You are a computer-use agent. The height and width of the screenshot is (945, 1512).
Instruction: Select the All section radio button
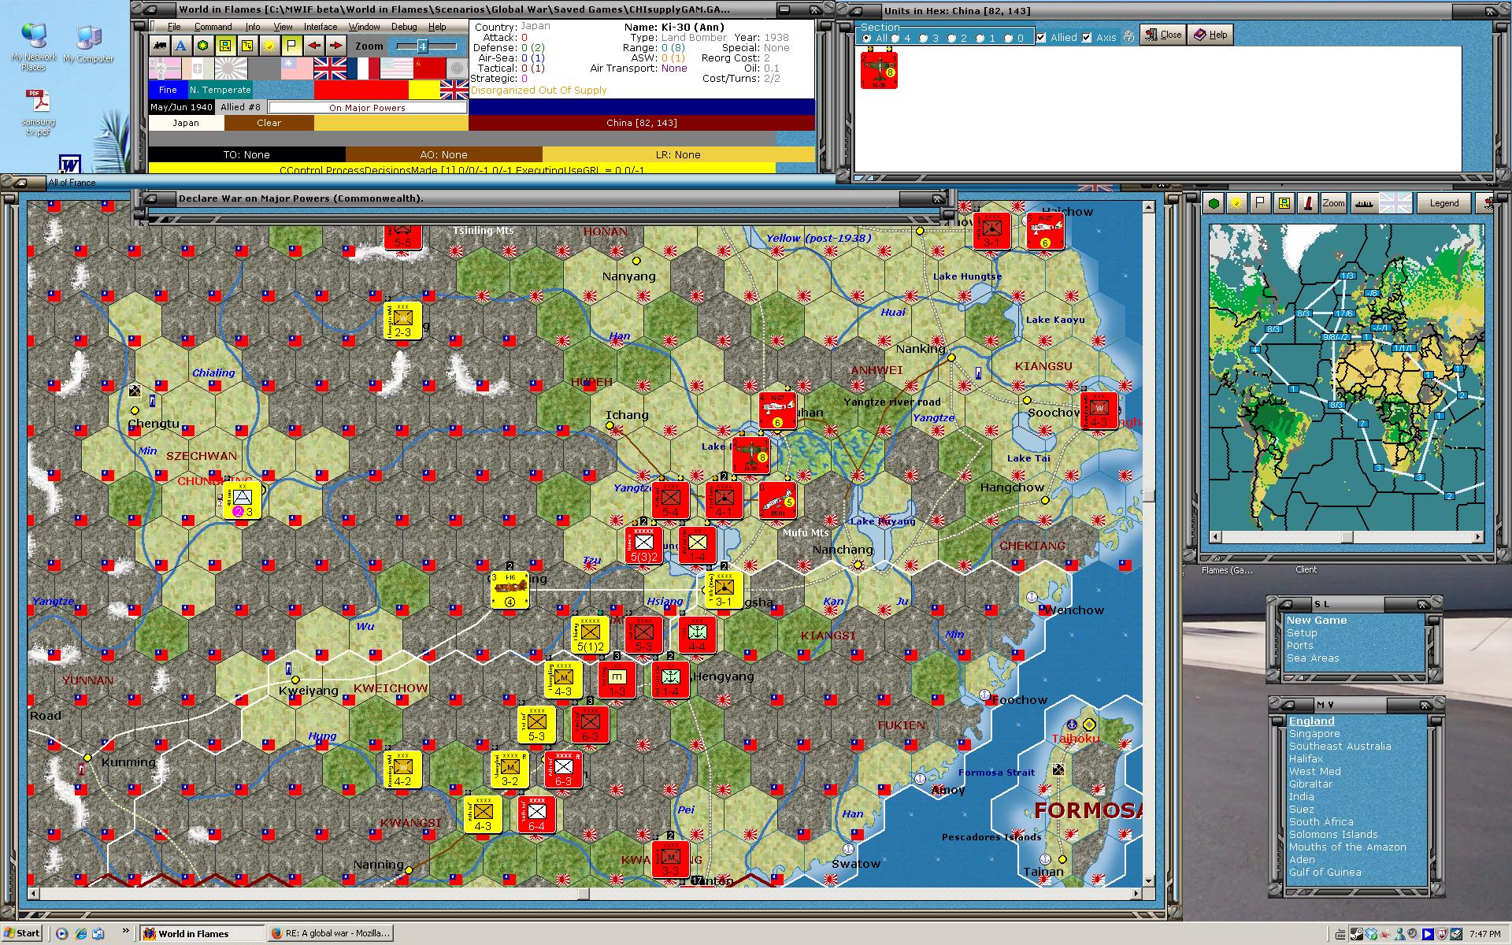(x=866, y=38)
